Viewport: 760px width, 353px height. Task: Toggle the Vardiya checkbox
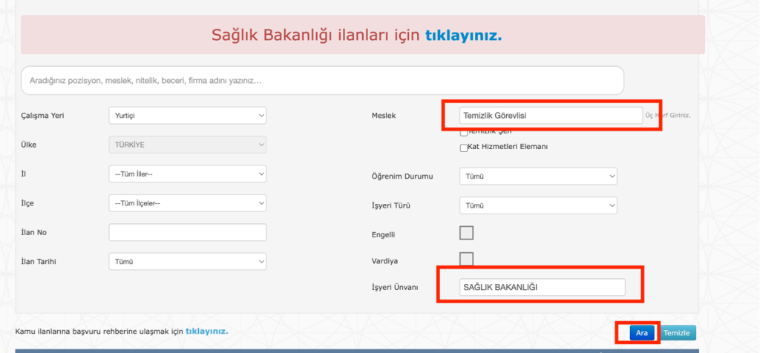pos(466,259)
